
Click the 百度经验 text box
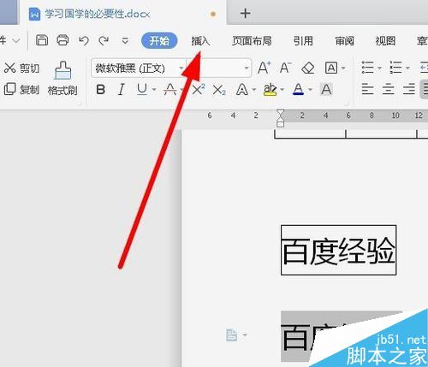coord(339,250)
